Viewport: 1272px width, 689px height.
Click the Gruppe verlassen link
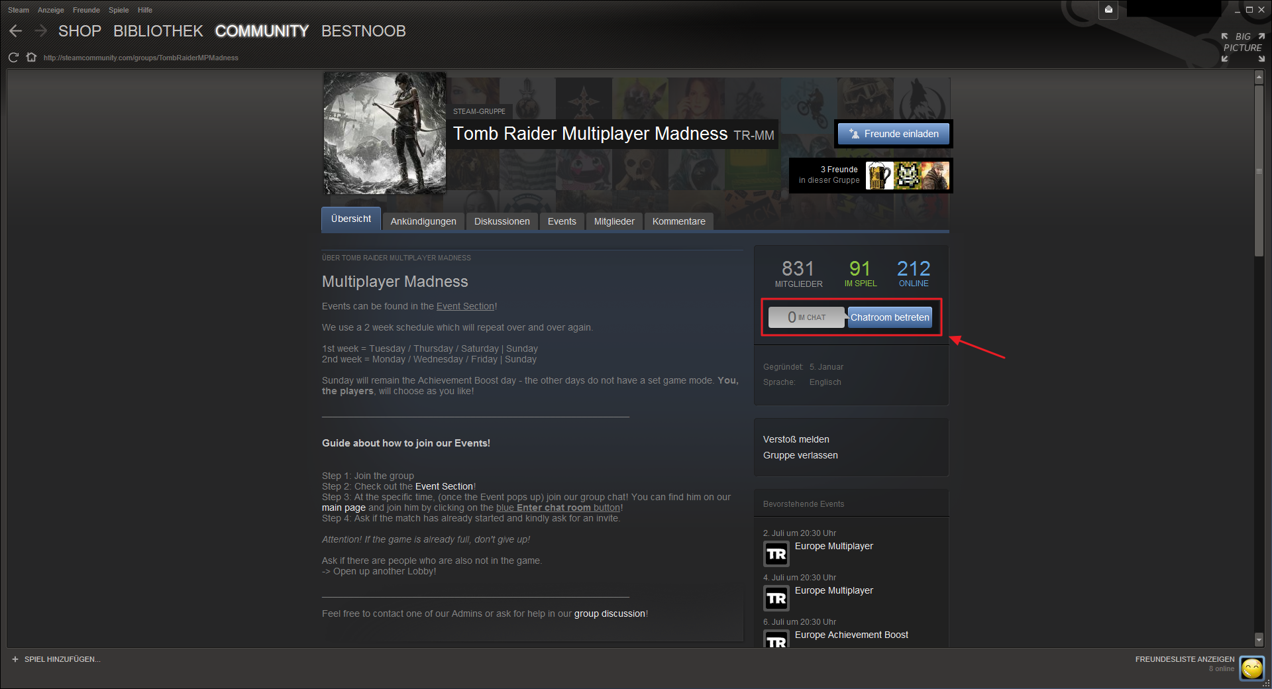800,455
